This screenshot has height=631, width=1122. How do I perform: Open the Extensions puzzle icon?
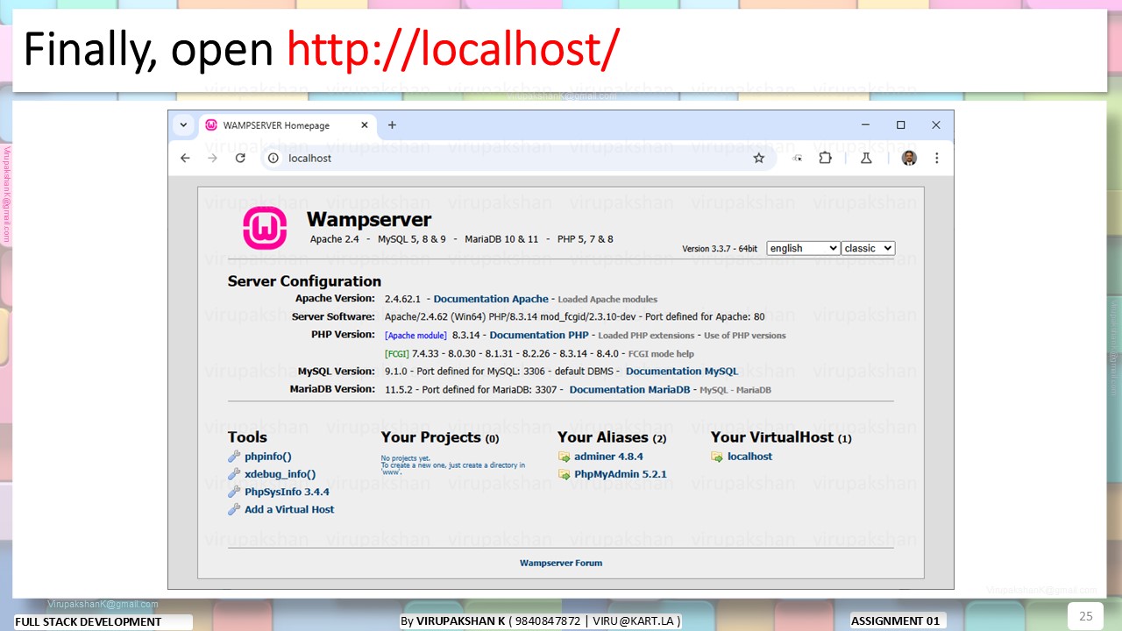[825, 159]
